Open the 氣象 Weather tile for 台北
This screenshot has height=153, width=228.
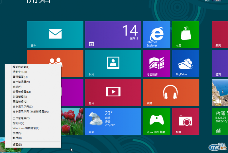pos(113,121)
